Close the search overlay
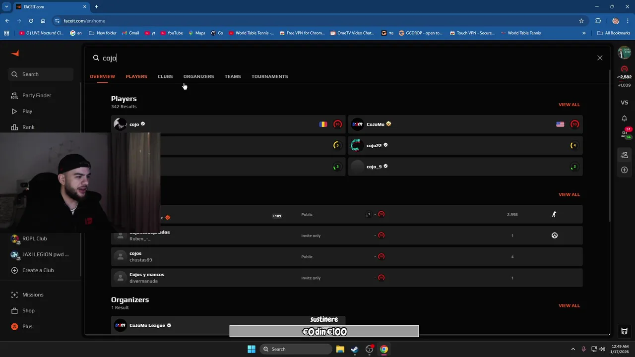This screenshot has width=635, height=357. [x=600, y=58]
